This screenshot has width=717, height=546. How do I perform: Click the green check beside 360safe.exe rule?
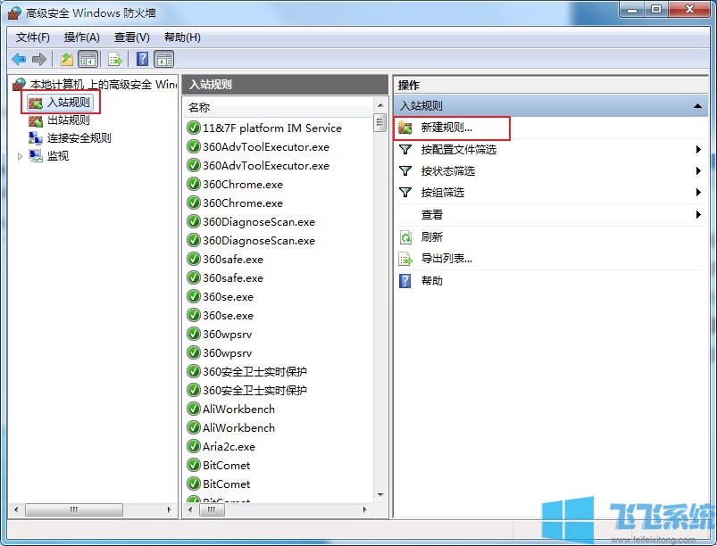coord(193,259)
